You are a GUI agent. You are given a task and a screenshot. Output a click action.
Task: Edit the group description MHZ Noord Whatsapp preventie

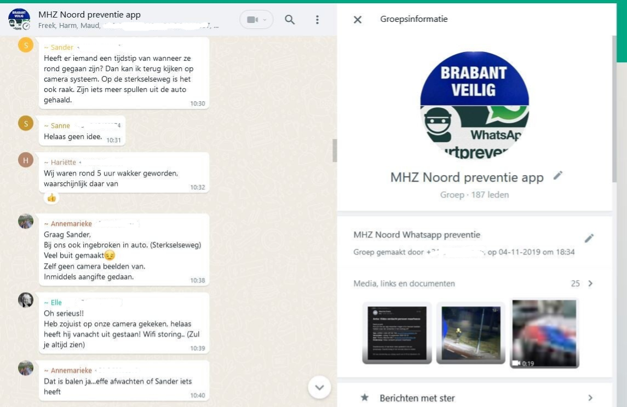point(589,238)
